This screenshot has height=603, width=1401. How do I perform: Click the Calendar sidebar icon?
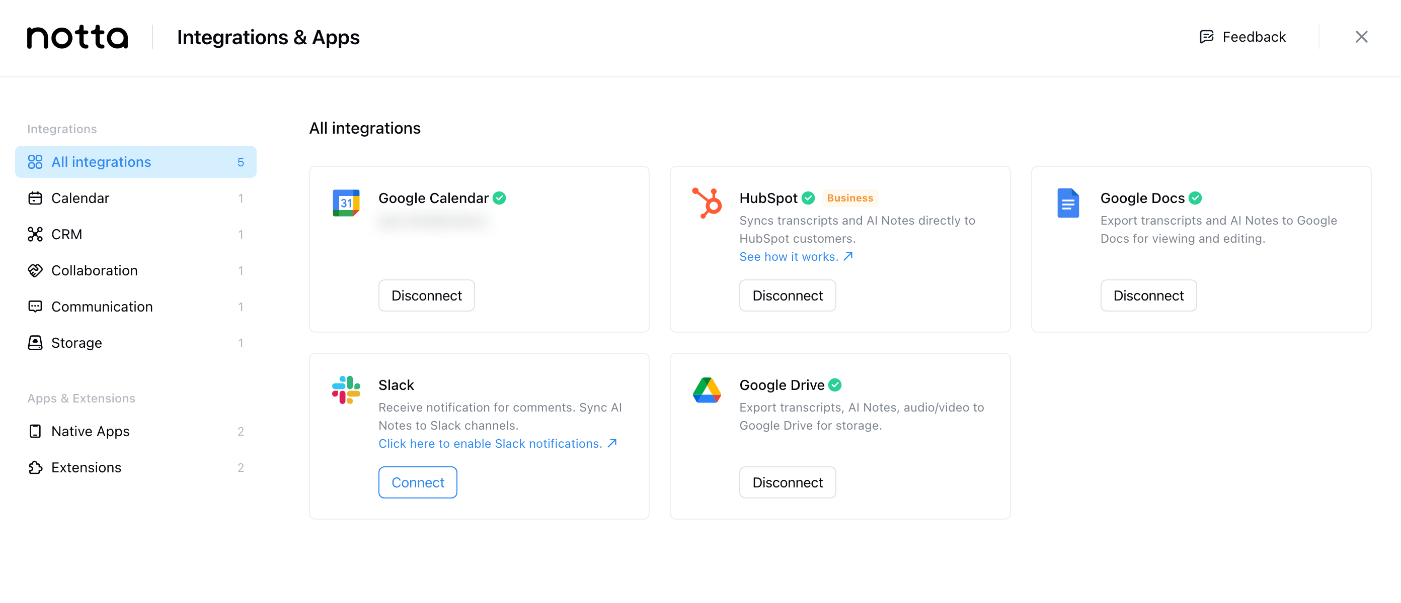coord(35,198)
